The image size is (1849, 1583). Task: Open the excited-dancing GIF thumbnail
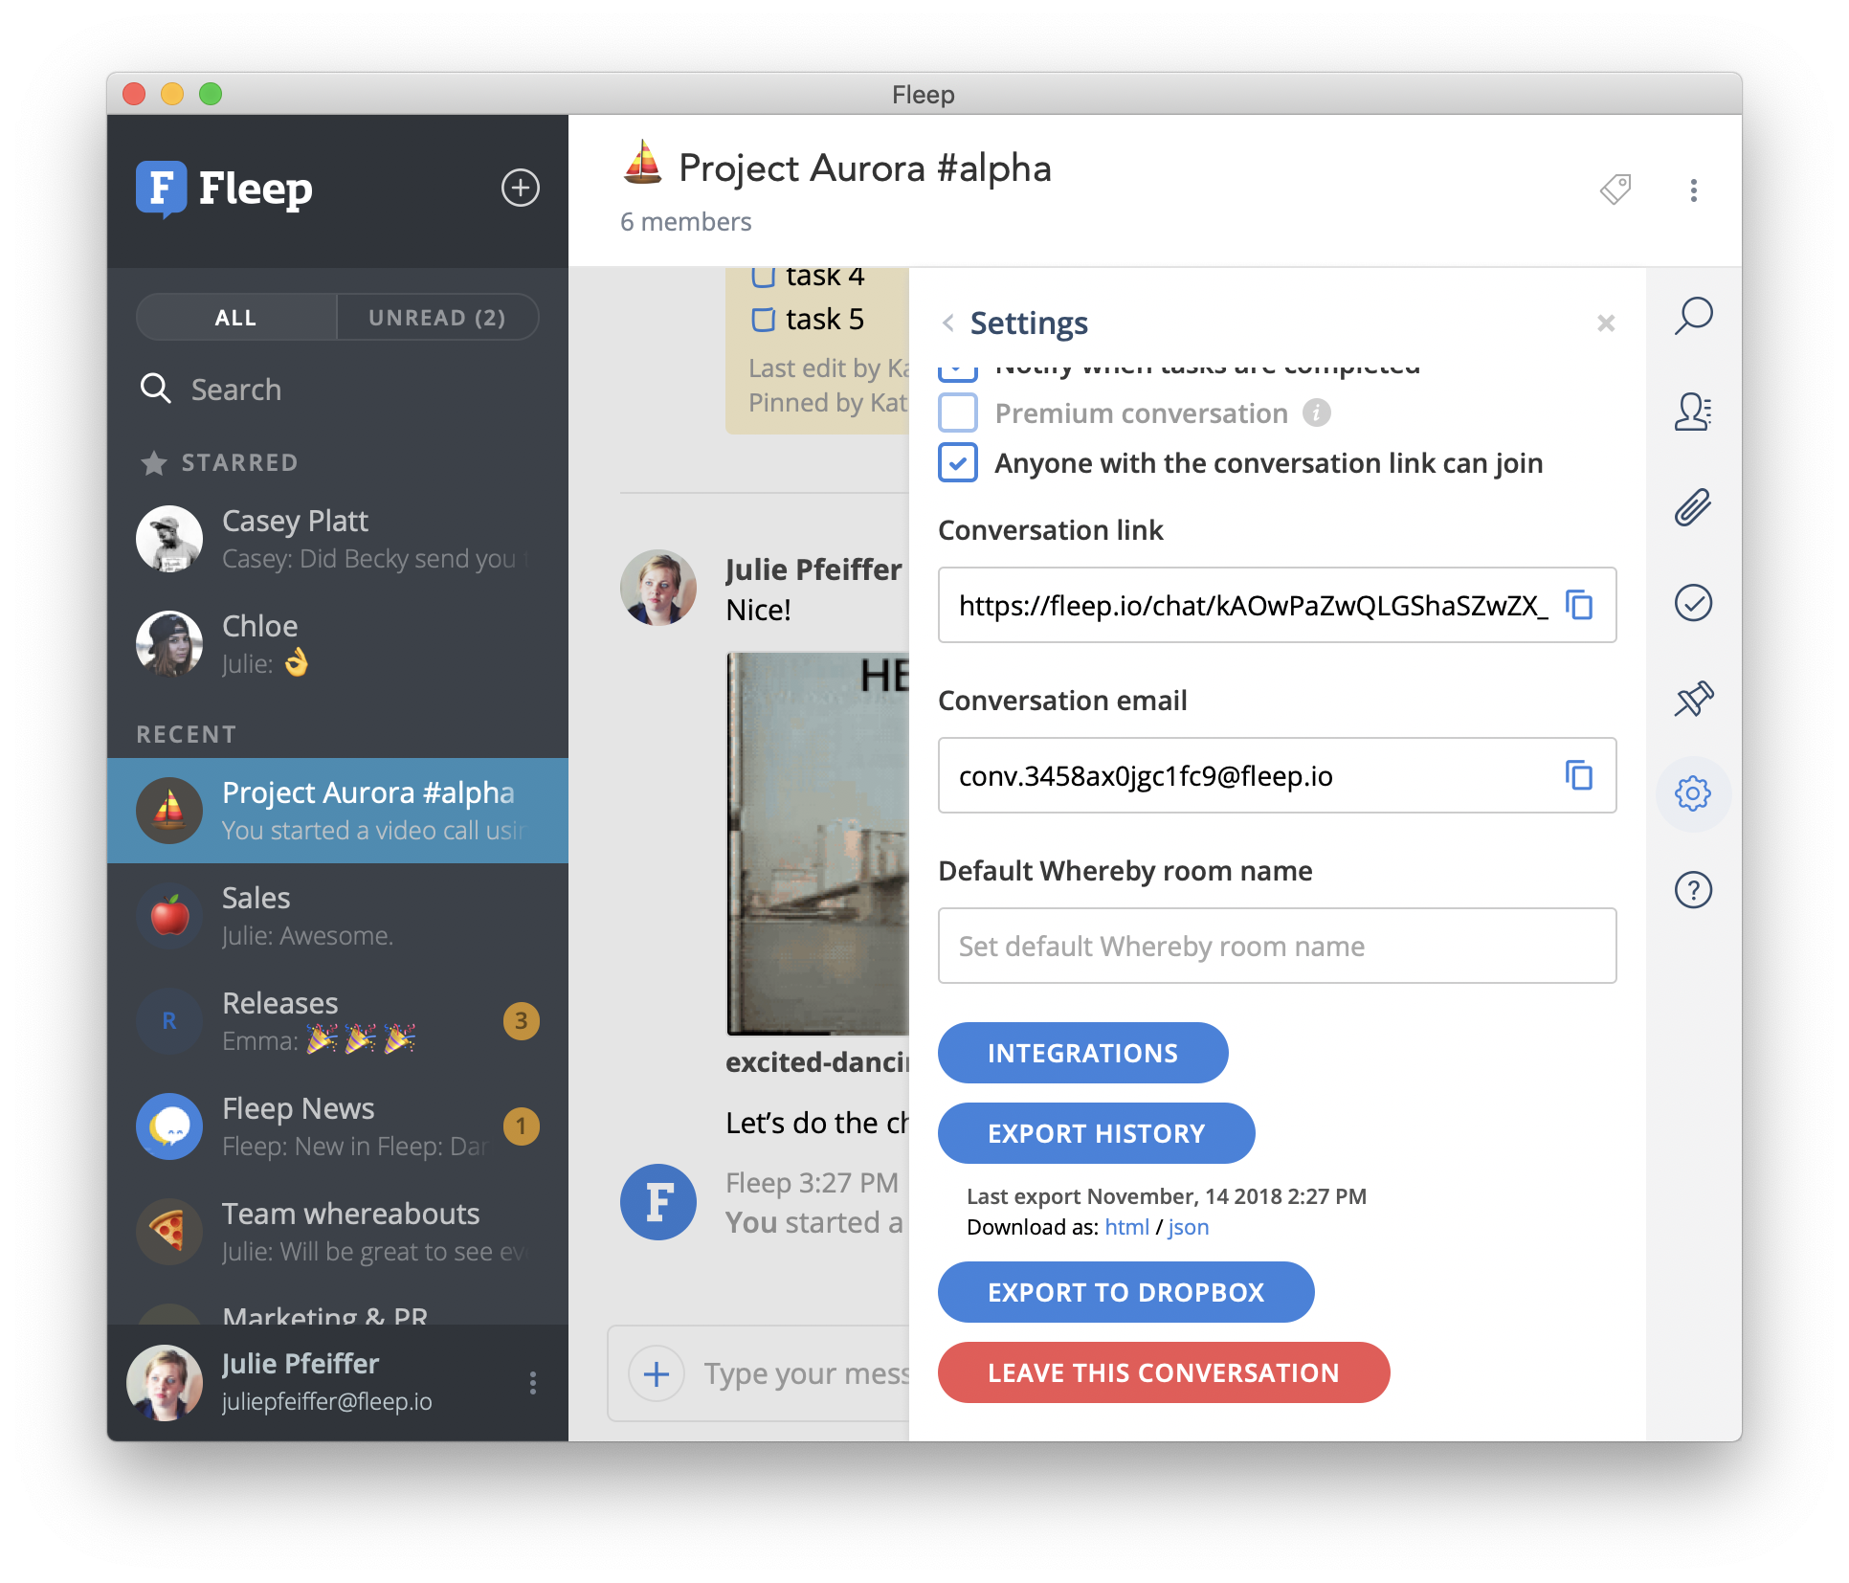[x=818, y=843]
